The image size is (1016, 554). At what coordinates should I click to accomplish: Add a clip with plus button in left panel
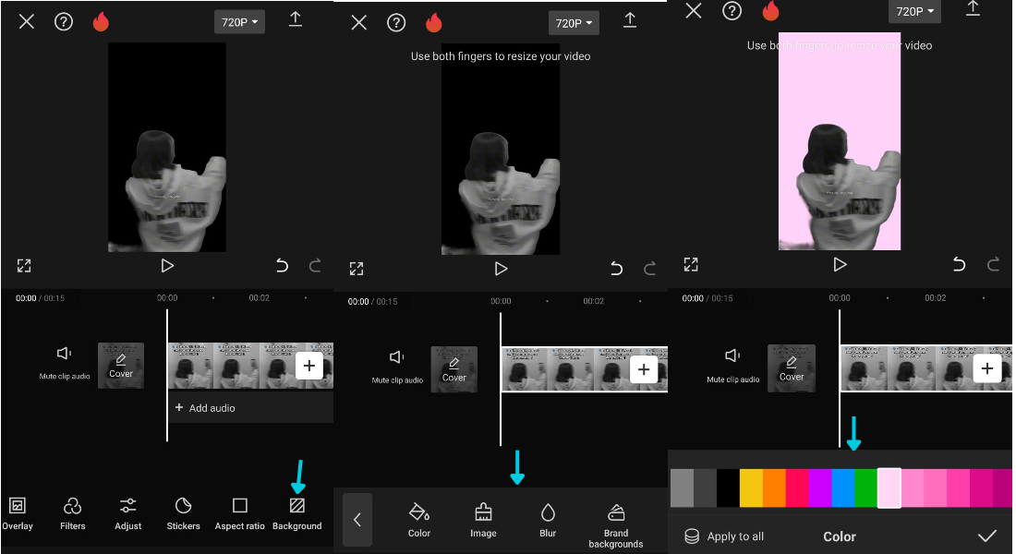pyautogui.click(x=309, y=366)
